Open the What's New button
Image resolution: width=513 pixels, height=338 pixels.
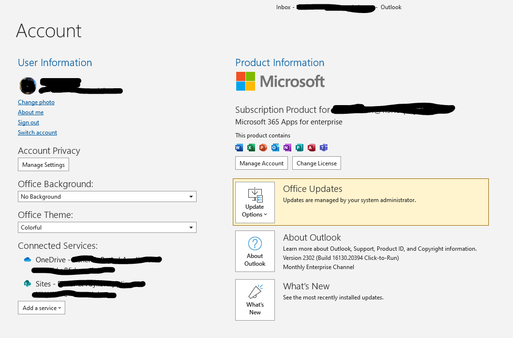click(255, 300)
